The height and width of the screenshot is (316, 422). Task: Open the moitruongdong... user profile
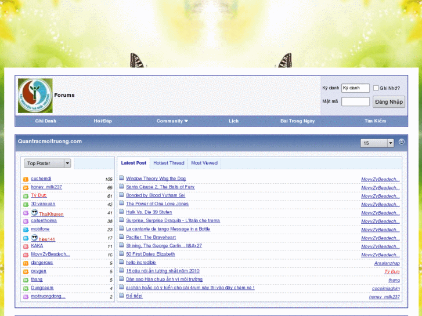(48, 296)
